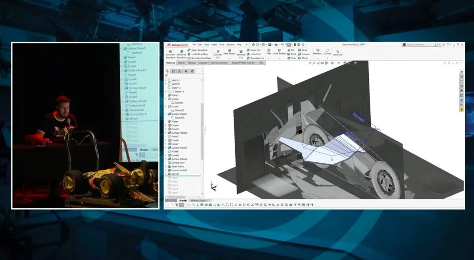Image resolution: width=474 pixels, height=260 pixels.
Task: Open the Appearances tab in task pane
Action: 462,91
